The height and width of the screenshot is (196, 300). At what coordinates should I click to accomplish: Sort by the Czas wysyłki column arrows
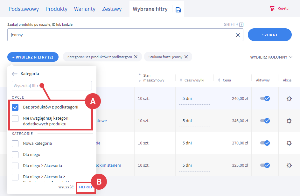pos(181,80)
